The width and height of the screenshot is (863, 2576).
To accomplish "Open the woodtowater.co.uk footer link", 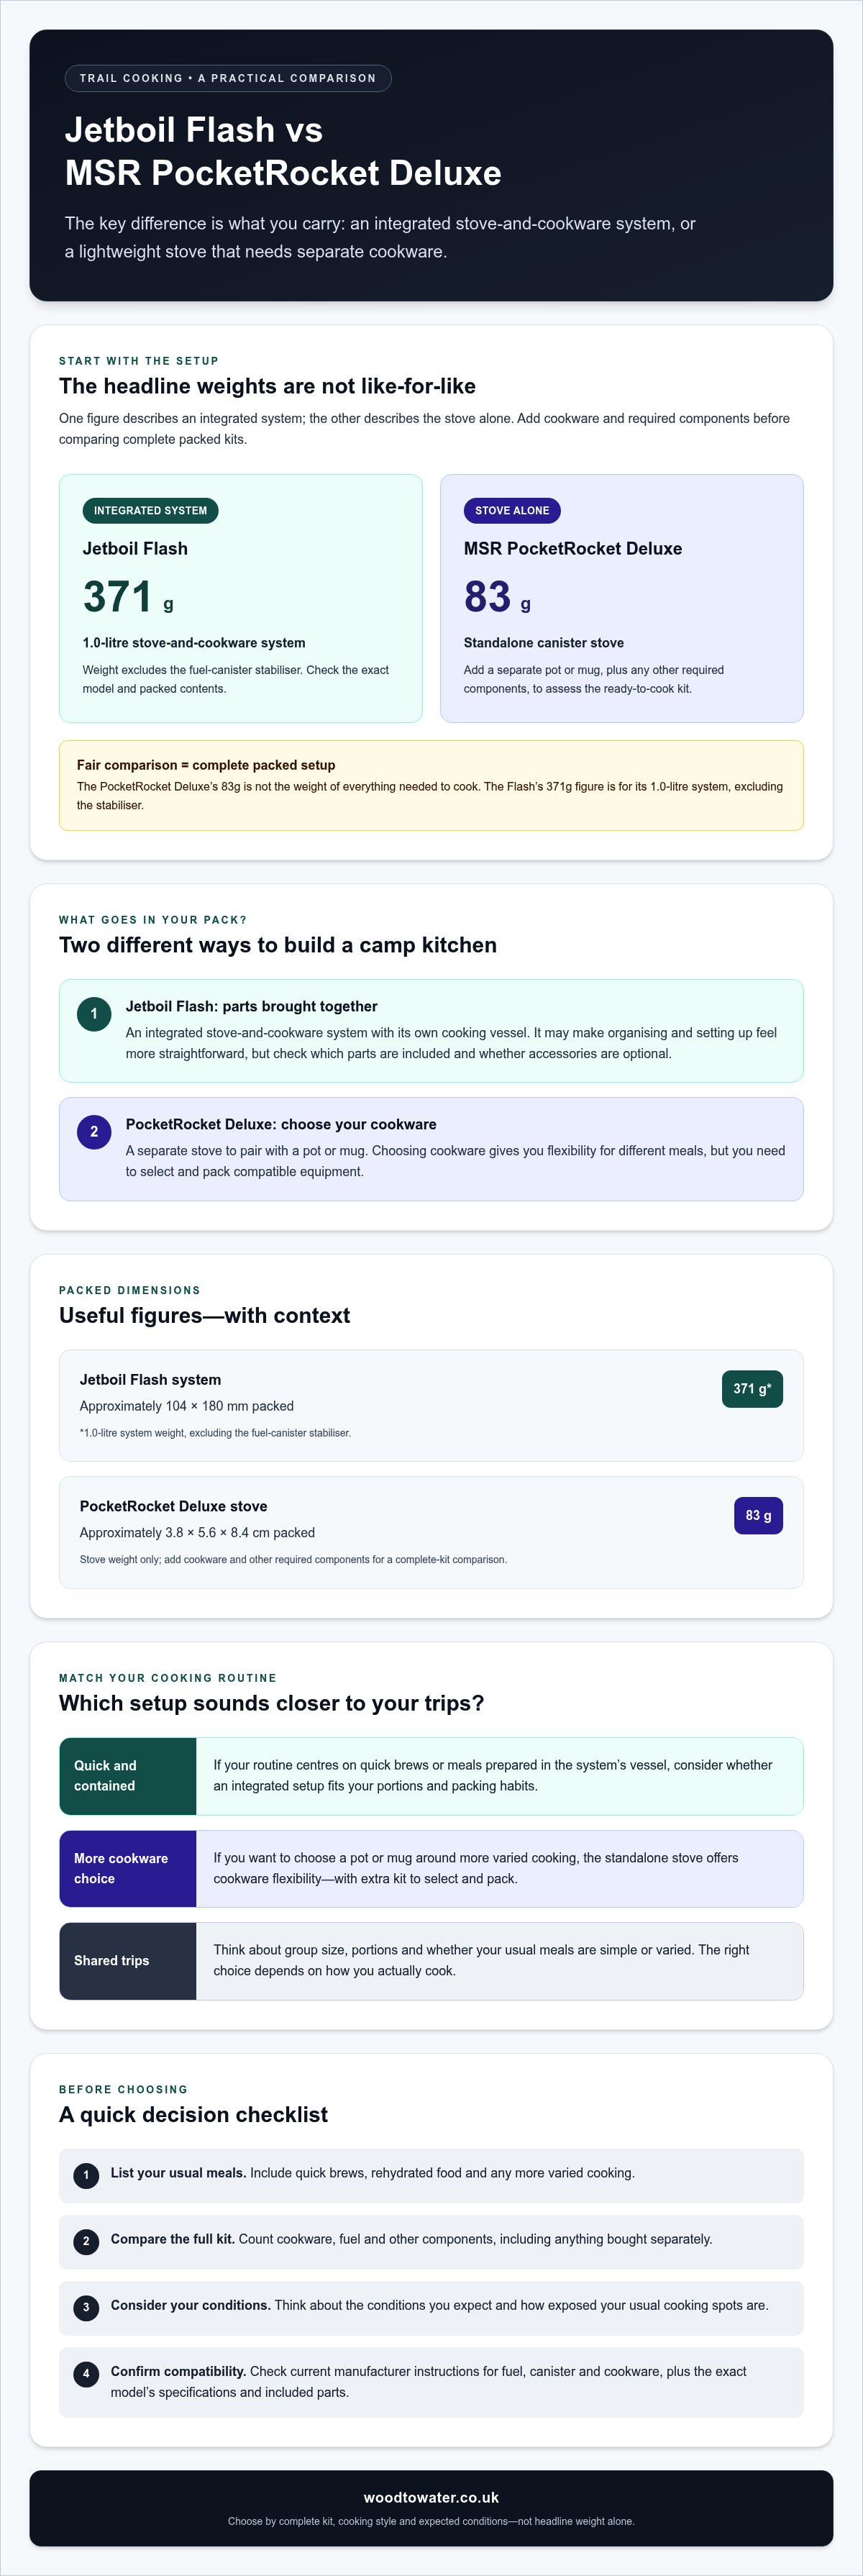I will pyautogui.click(x=431, y=2496).
